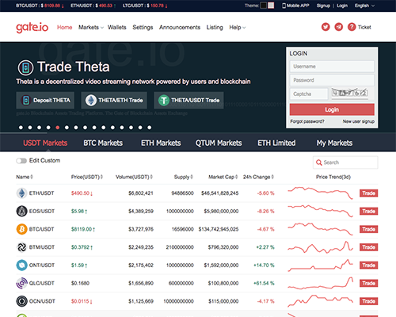Click the +61.54 % change value
This screenshot has height=317, width=396.
coord(264,283)
